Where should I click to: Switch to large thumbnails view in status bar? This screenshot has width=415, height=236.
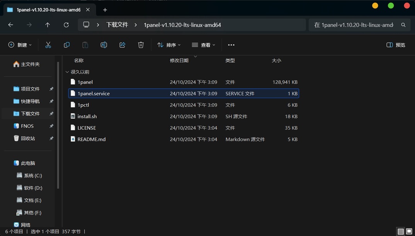(x=409, y=232)
